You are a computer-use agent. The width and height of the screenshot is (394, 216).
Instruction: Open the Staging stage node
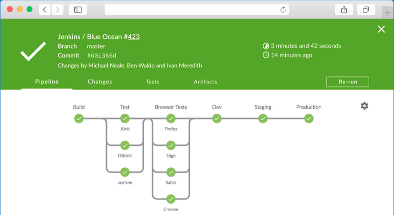(263, 118)
